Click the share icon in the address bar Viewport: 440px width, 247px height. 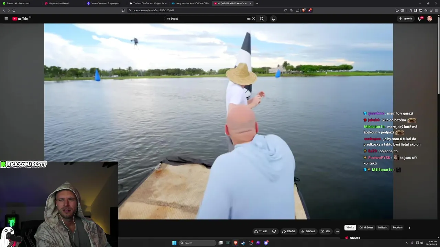(297, 10)
